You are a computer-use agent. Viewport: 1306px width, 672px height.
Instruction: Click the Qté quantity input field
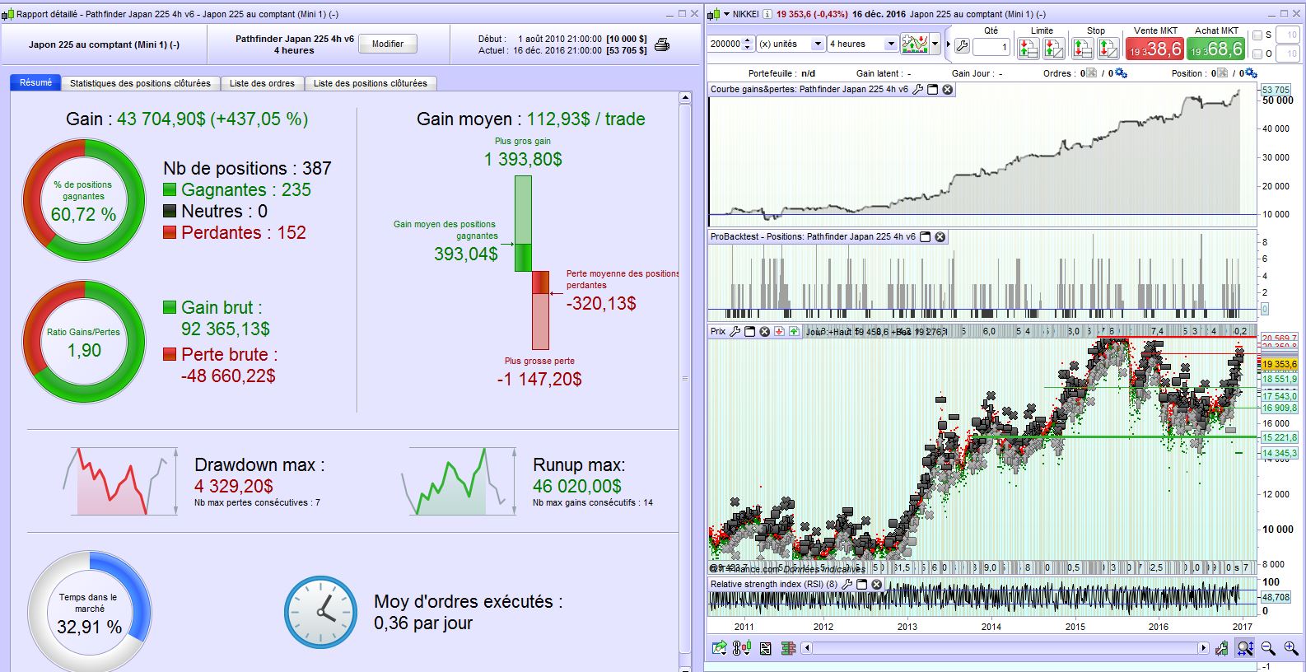991,47
